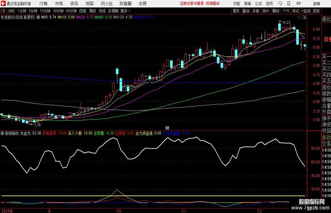
Task: Open the 画线 drawing tools
Action: click(276, 11)
